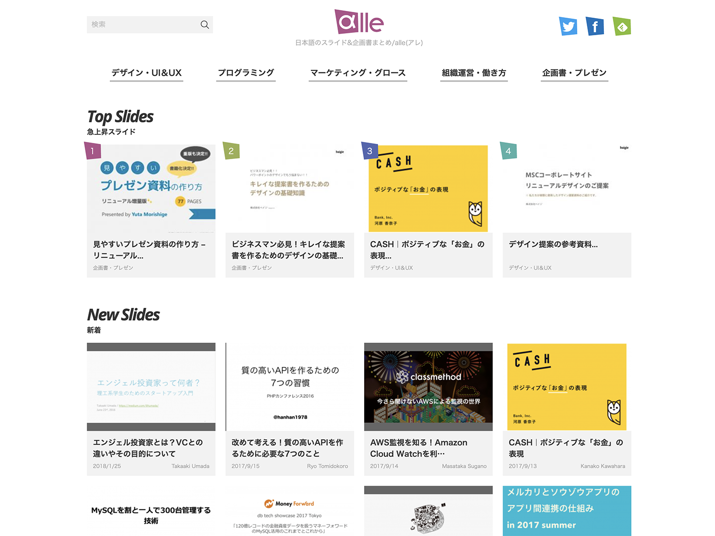
Task: Click the date 2018/1/25
Action: (x=107, y=466)
